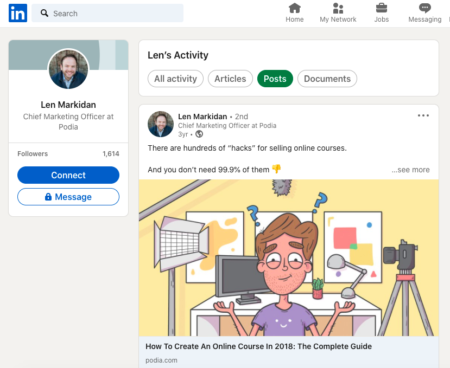
Task: Click the globe visibility icon on post
Action: click(x=199, y=134)
